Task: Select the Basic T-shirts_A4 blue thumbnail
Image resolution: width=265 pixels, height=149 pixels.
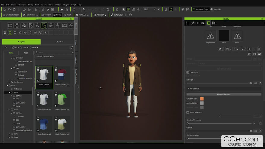Action: (44, 126)
